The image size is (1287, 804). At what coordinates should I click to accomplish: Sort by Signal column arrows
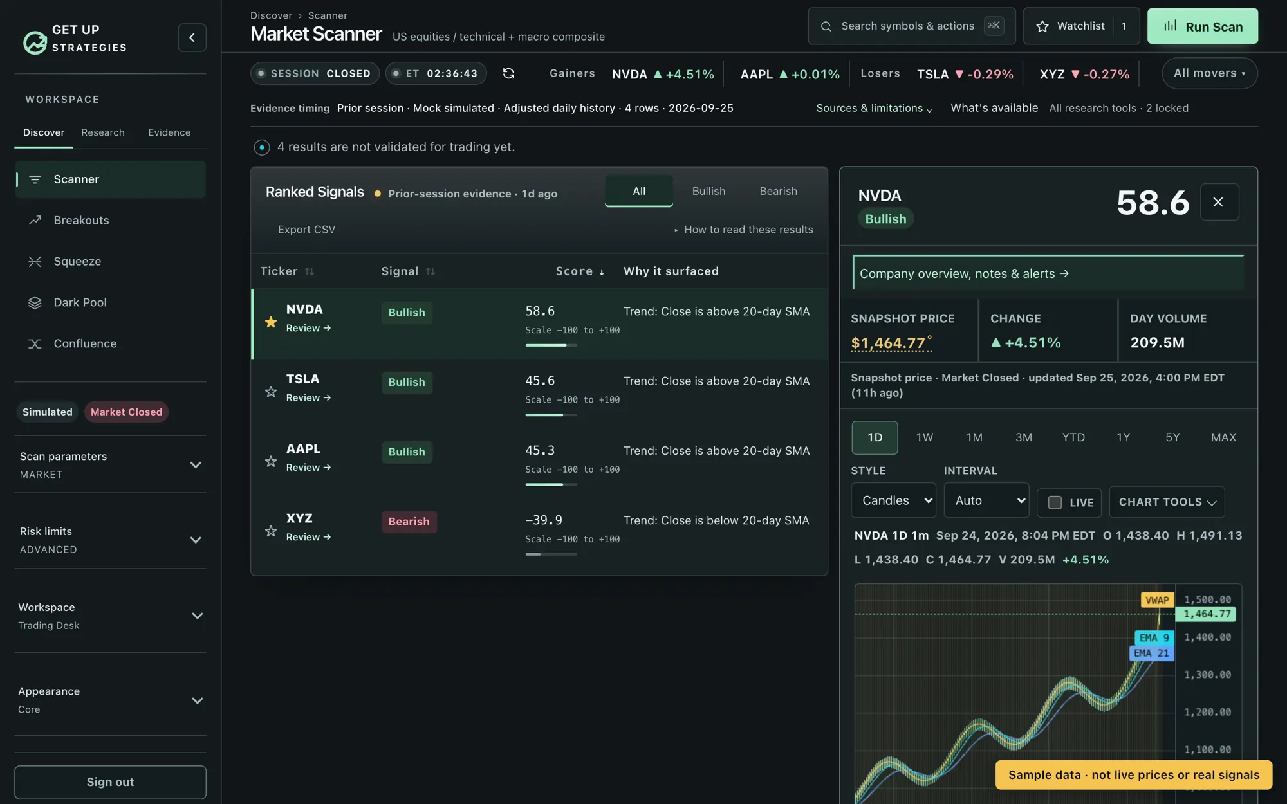[431, 271]
